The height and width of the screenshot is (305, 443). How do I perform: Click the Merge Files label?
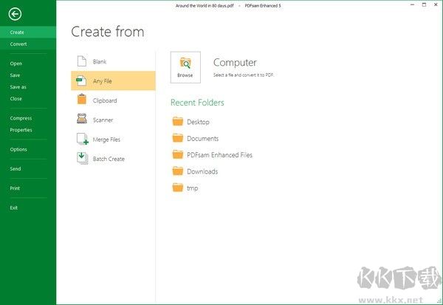106,140
